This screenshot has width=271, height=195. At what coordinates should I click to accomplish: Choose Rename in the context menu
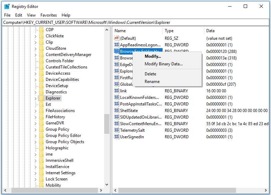click(152, 82)
